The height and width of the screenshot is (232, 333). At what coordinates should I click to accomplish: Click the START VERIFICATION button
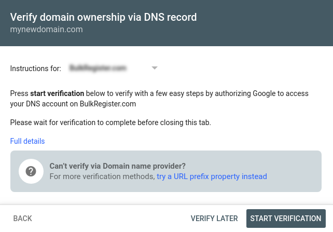286,219
